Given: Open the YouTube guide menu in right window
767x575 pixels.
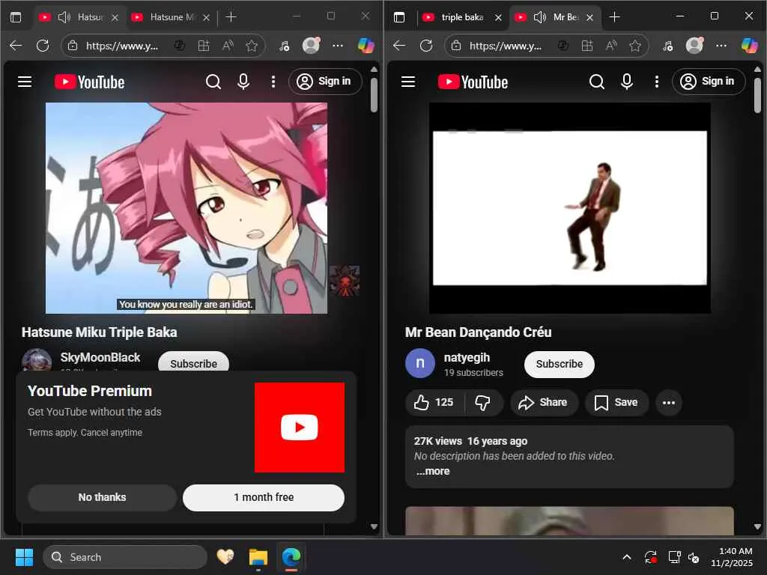Looking at the screenshot, I should click(x=408, y=82).
